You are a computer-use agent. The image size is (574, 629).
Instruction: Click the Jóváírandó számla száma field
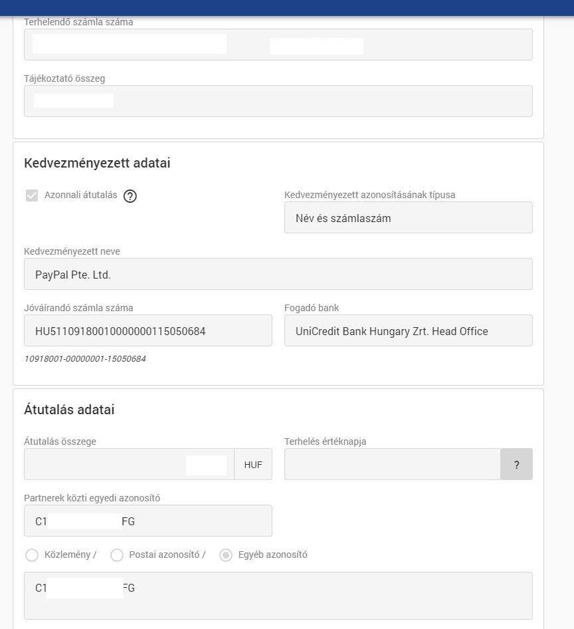(x=147, y=331)
